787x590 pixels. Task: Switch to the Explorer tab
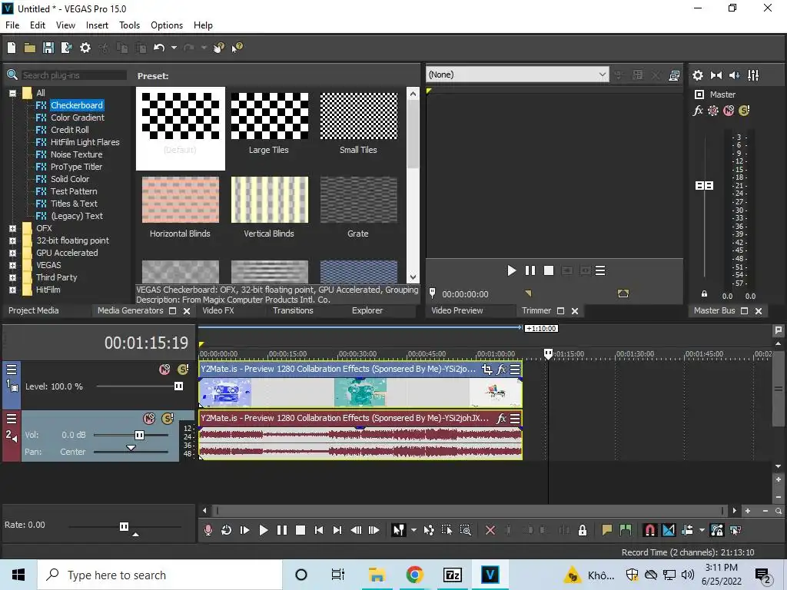point(367,310)
